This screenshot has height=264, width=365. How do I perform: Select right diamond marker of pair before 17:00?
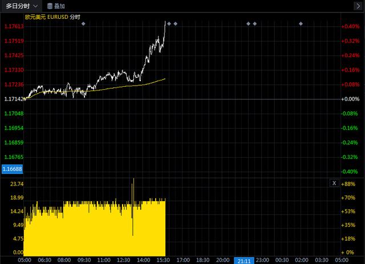pyautogui.click(x=176, y=23)
